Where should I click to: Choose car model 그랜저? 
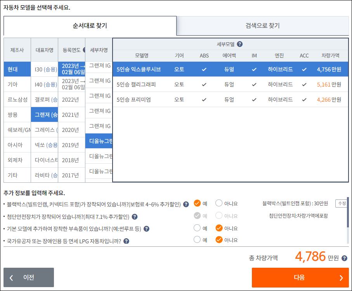pos(45,114)
